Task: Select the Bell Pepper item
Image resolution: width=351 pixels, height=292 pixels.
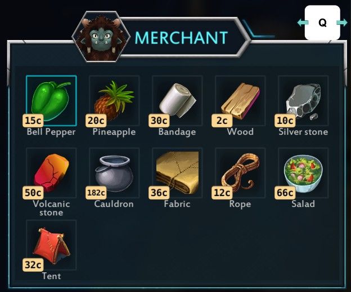Action: coord(51,101)
